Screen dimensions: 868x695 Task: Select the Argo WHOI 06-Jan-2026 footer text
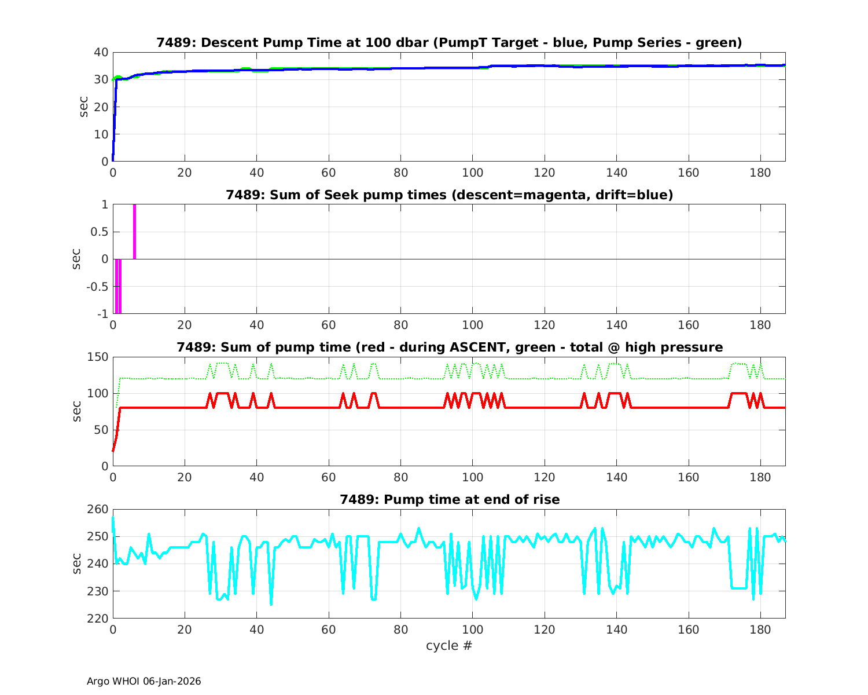(x=144, y=681)
